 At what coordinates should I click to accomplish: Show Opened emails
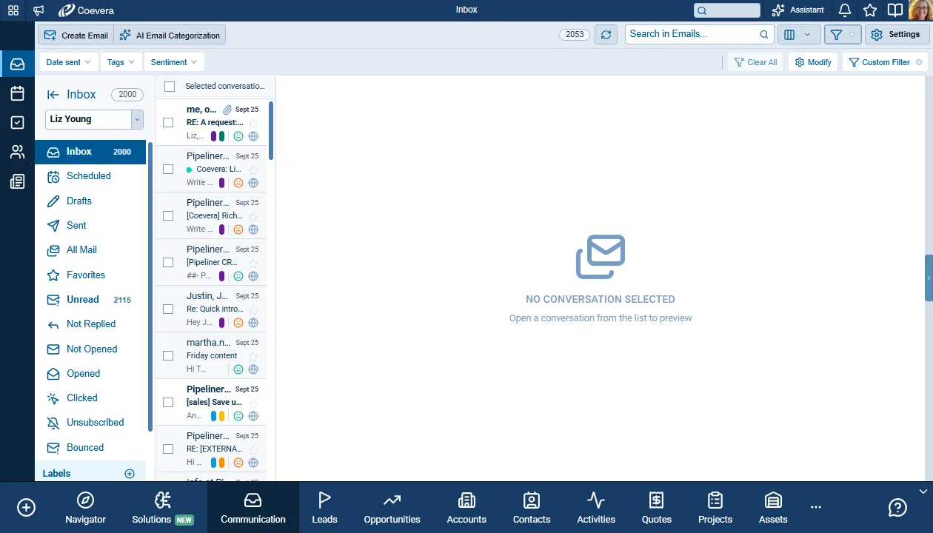(x=90, y=374)
